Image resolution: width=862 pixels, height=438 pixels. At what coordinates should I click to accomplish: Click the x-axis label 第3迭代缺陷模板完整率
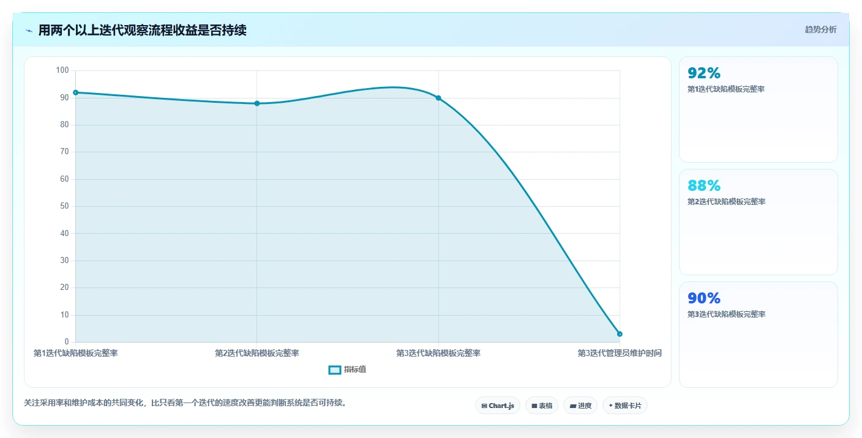438,353
